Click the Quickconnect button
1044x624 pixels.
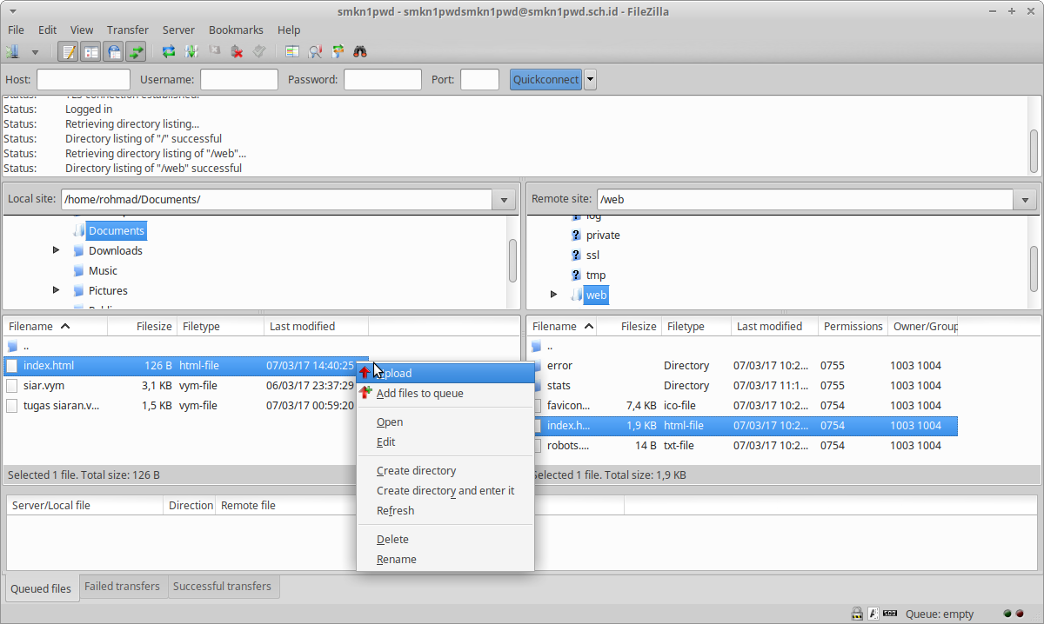click(x=545, y=79)
